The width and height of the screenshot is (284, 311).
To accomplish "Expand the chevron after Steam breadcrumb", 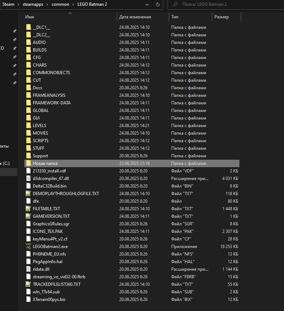I will (x=18, y=4).
